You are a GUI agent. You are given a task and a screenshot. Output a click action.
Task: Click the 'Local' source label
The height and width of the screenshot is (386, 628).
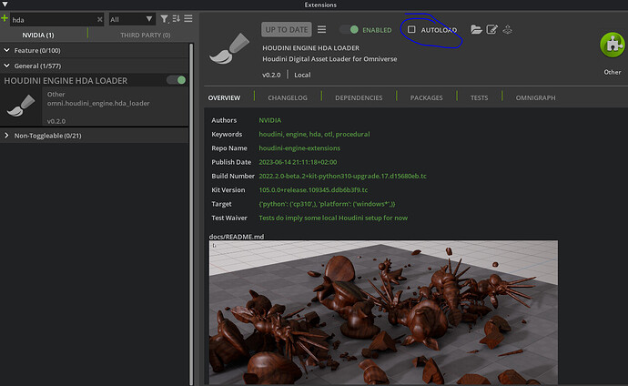[302, 75]
